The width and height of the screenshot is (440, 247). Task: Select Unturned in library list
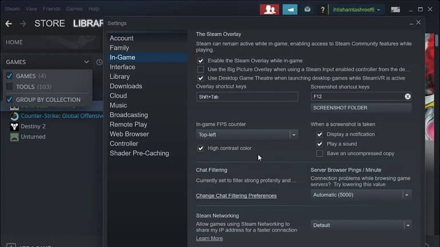pyautogui.click(x=33, y=137)
